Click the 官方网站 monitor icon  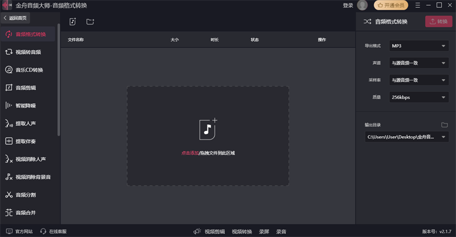point(9,231)
